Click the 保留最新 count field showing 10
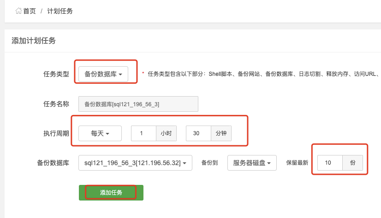381x218 pixels. [x=330, y=163]
